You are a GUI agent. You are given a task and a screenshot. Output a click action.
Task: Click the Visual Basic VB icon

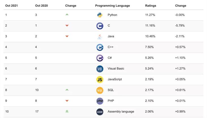[100, 69]
